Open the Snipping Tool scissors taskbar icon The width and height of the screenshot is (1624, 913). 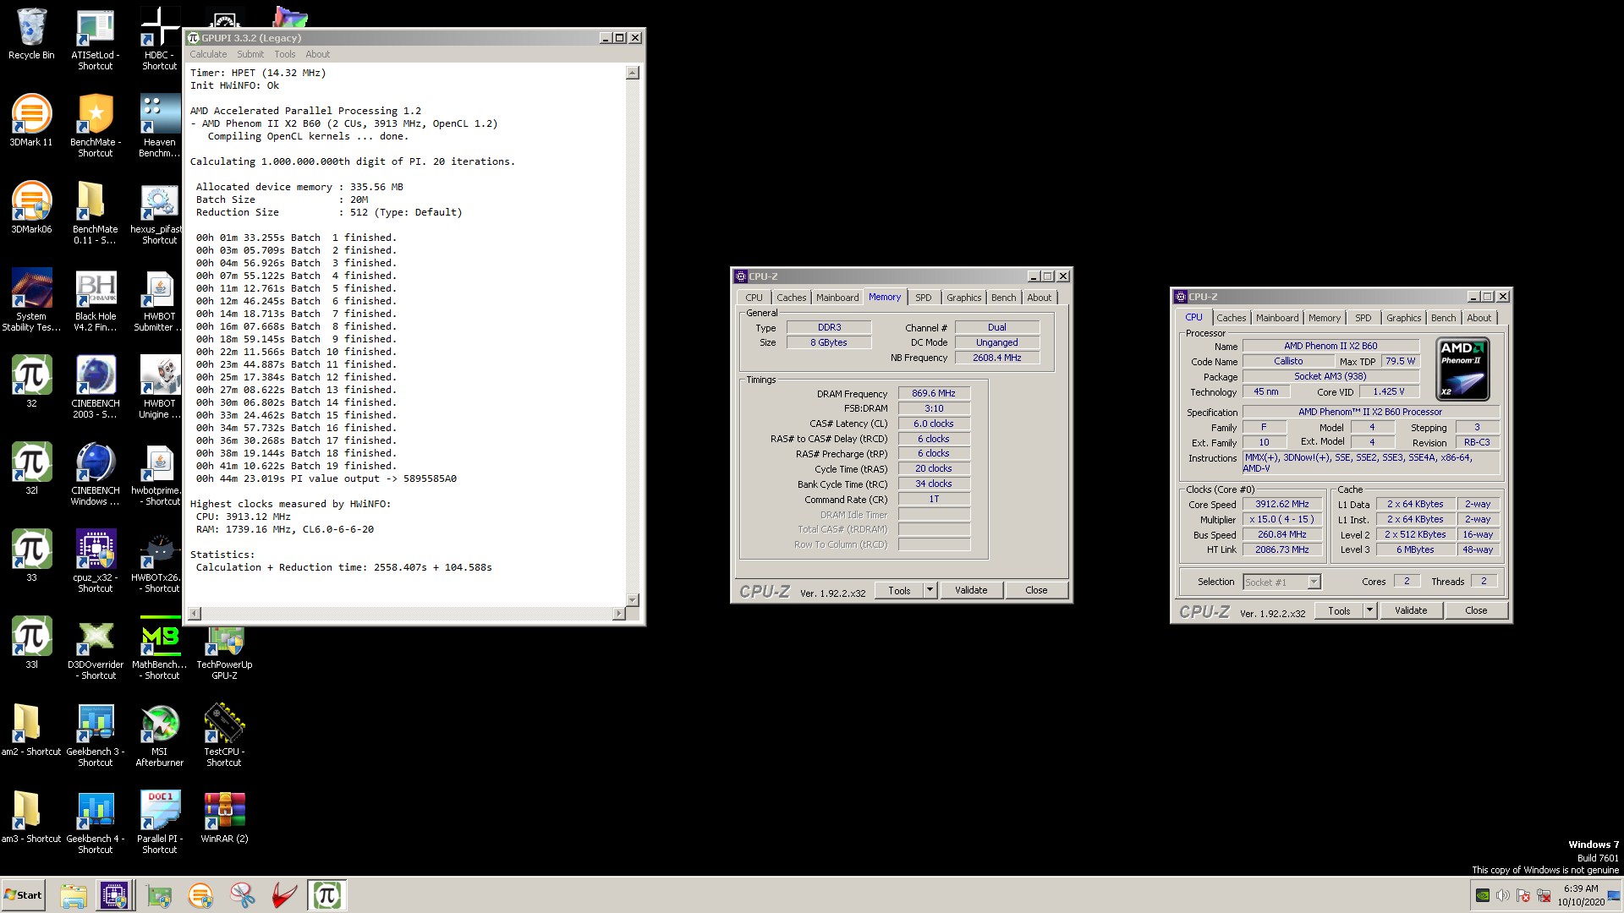(x=242, y=895)
